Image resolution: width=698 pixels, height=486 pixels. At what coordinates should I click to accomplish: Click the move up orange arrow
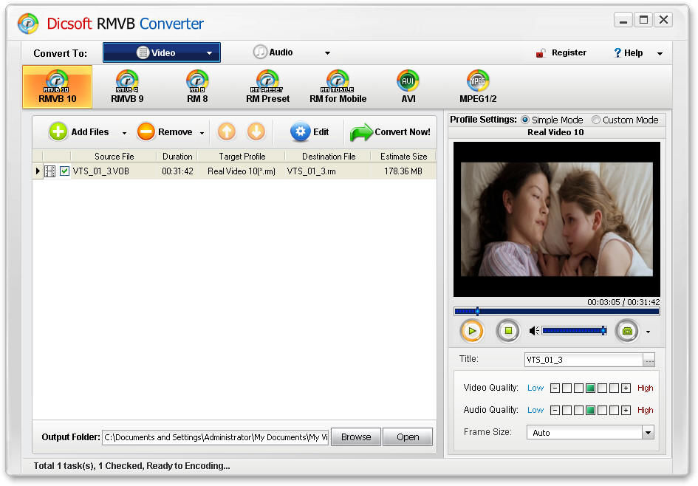227,132
